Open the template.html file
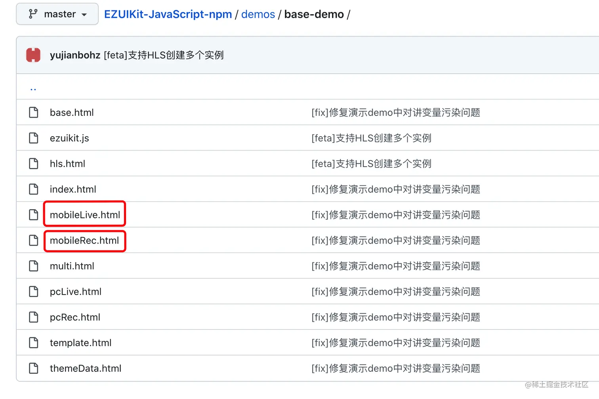 click(80, 343)
